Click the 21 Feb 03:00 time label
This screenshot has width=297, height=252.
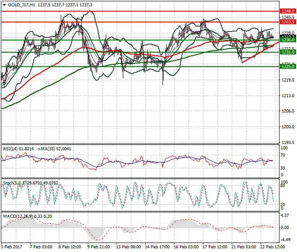click(x=243, y=247)
